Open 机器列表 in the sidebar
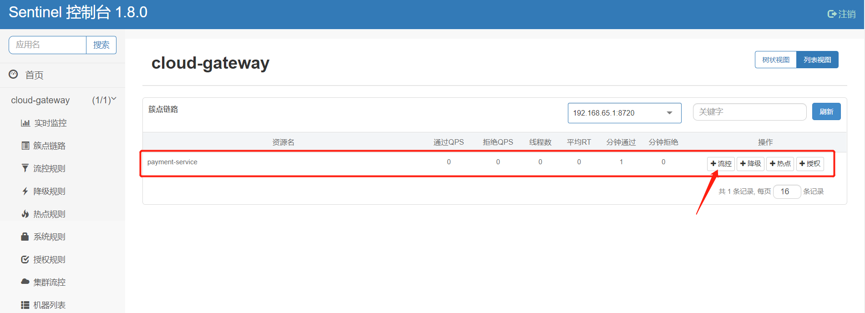Screen dimensions: 865x313 (x=49, y=305)
